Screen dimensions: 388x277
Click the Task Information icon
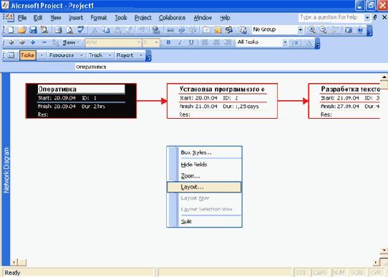[207, 30]
